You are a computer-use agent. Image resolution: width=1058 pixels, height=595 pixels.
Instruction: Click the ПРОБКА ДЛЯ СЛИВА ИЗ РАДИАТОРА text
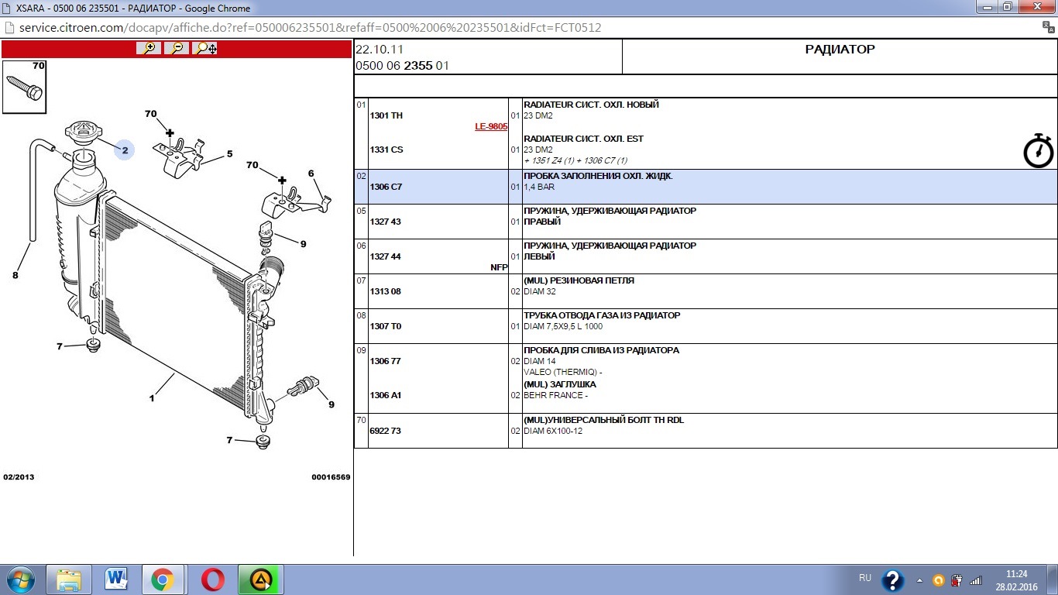pos(601,350)
